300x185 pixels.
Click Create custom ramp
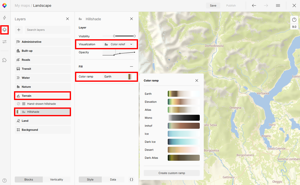pyautogui.click(x=171, y=173)
